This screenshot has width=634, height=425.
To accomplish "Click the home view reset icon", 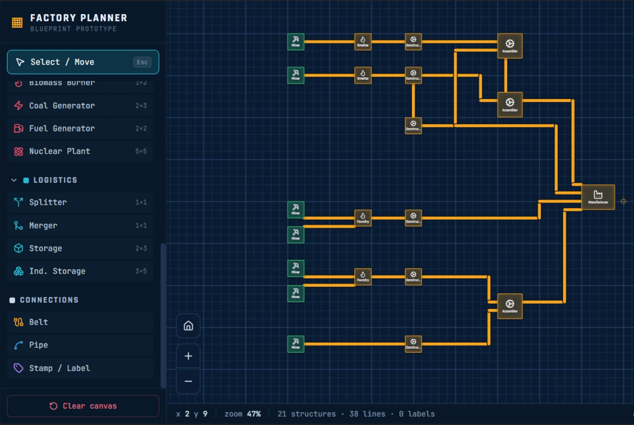I will click(x=188, y=326).
